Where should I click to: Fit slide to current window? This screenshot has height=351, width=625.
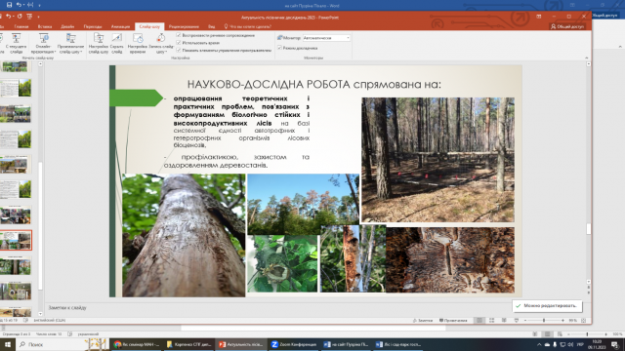click(x=584, y=321)
